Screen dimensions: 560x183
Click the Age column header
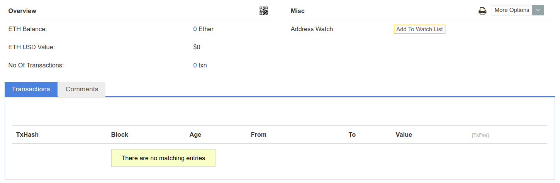(x=195, y=135)
